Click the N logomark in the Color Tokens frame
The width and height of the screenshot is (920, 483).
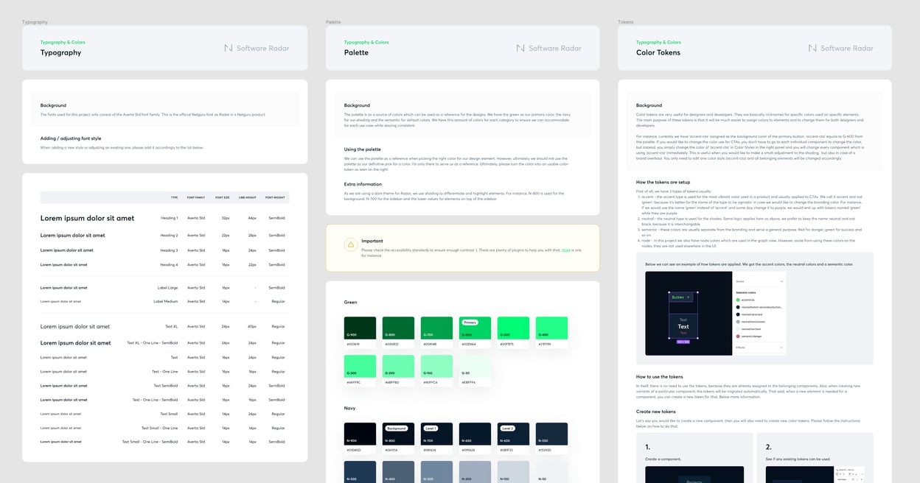pos(814,48)
